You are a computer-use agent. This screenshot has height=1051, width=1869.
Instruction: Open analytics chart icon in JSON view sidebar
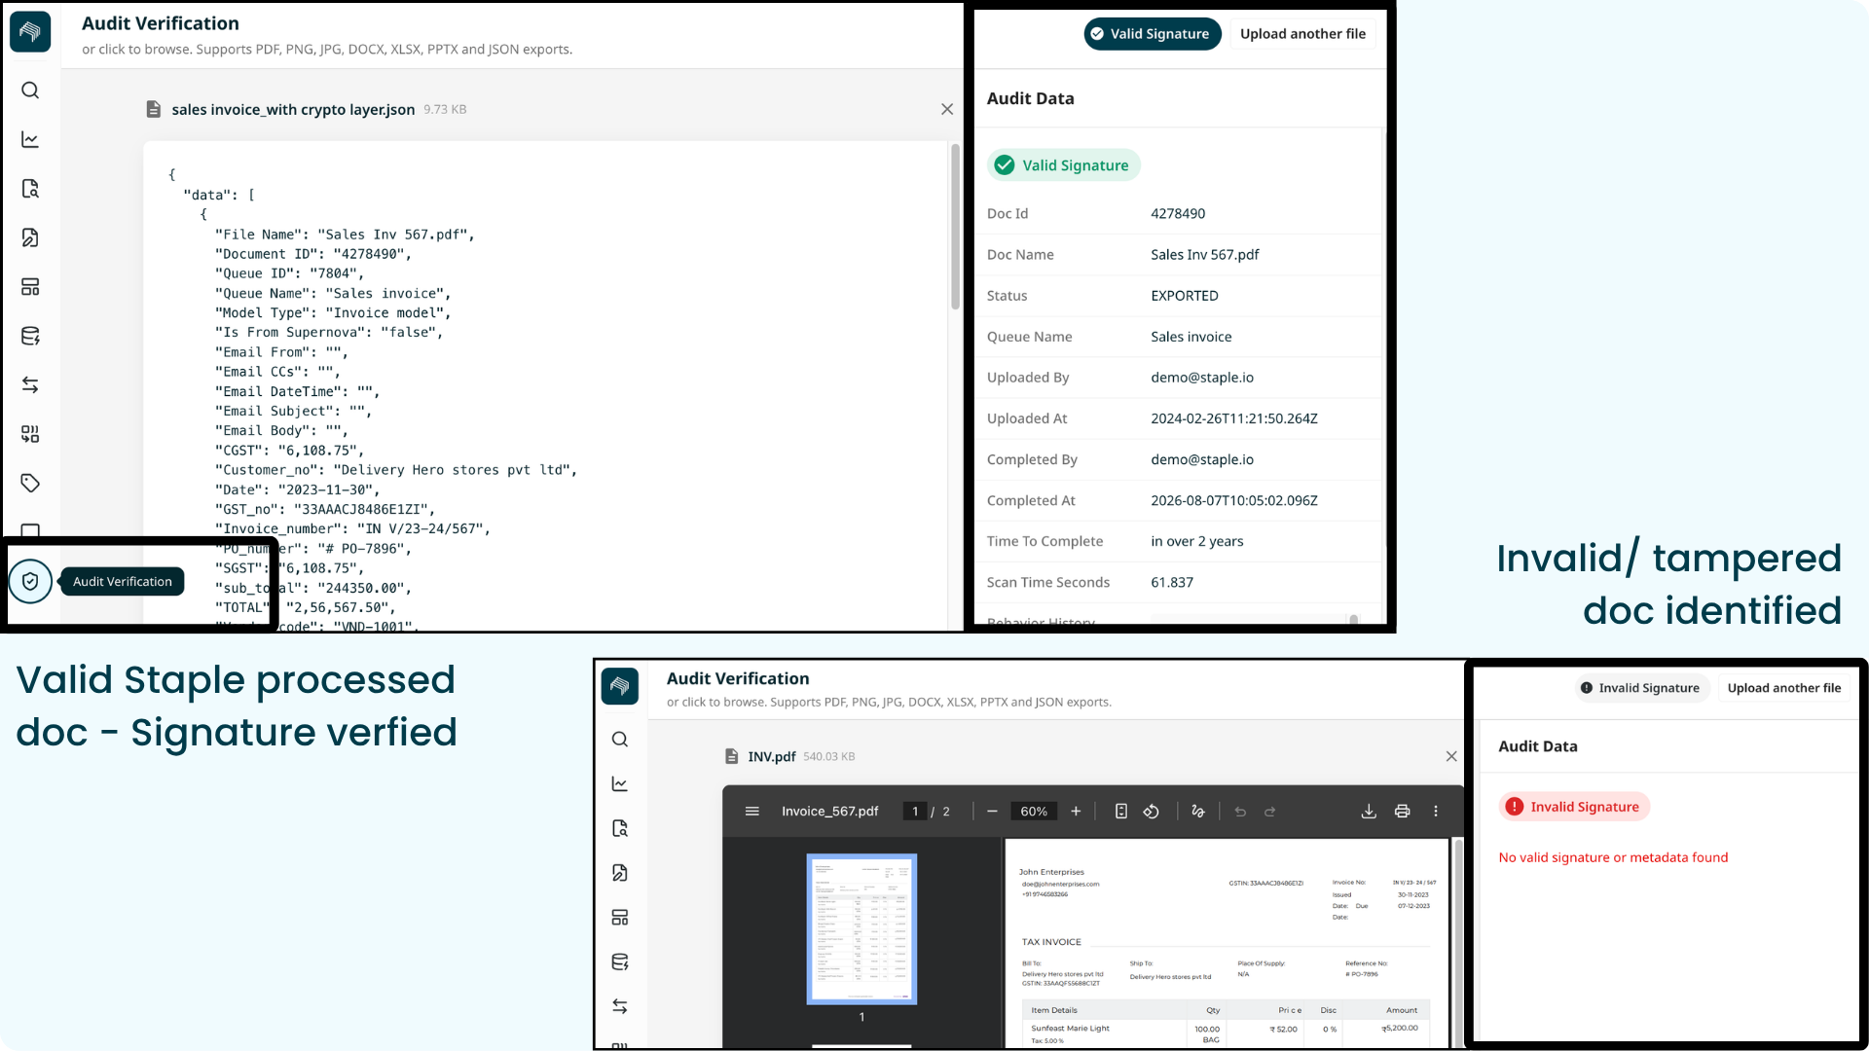click(30, 140)
